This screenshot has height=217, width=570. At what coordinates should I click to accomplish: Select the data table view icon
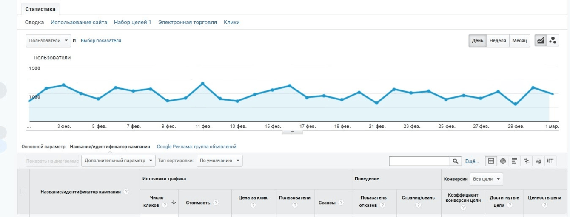(x=491, y=161)
